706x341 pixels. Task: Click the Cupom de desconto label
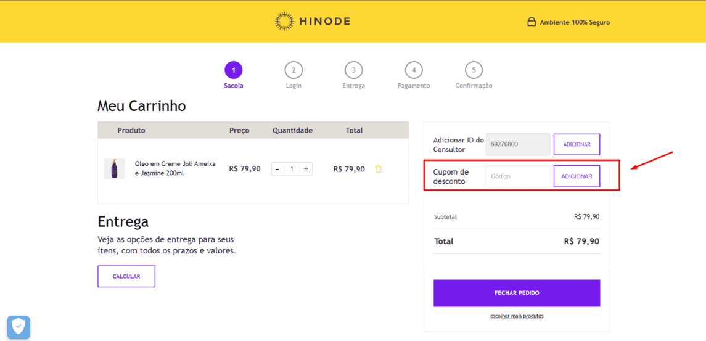(x=451, y=176)
